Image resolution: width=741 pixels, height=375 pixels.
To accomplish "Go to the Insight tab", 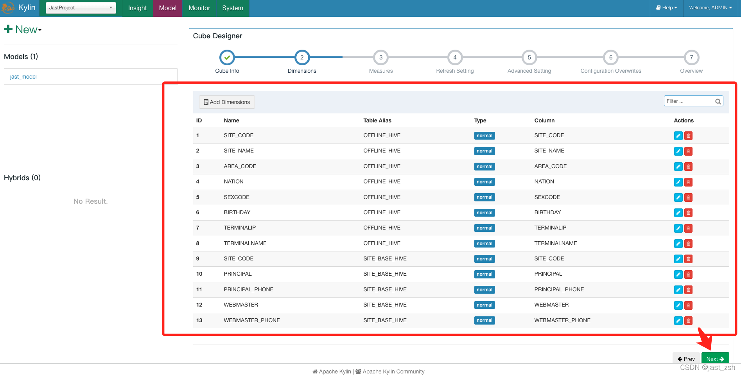I will (x=137, y=8).
